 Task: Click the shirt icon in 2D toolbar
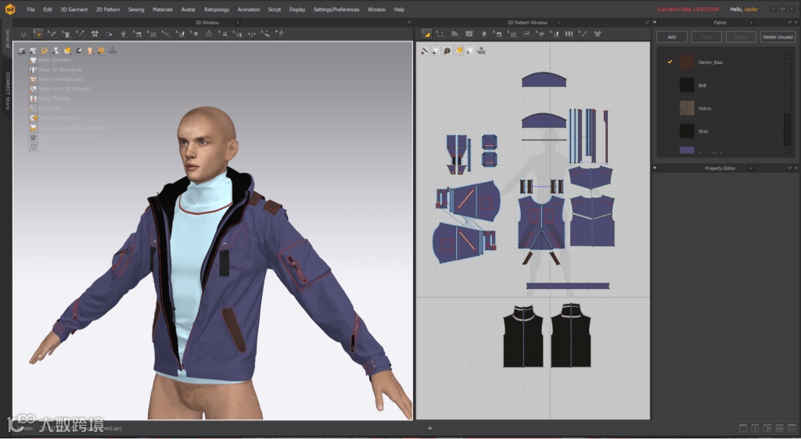point(598,34)
